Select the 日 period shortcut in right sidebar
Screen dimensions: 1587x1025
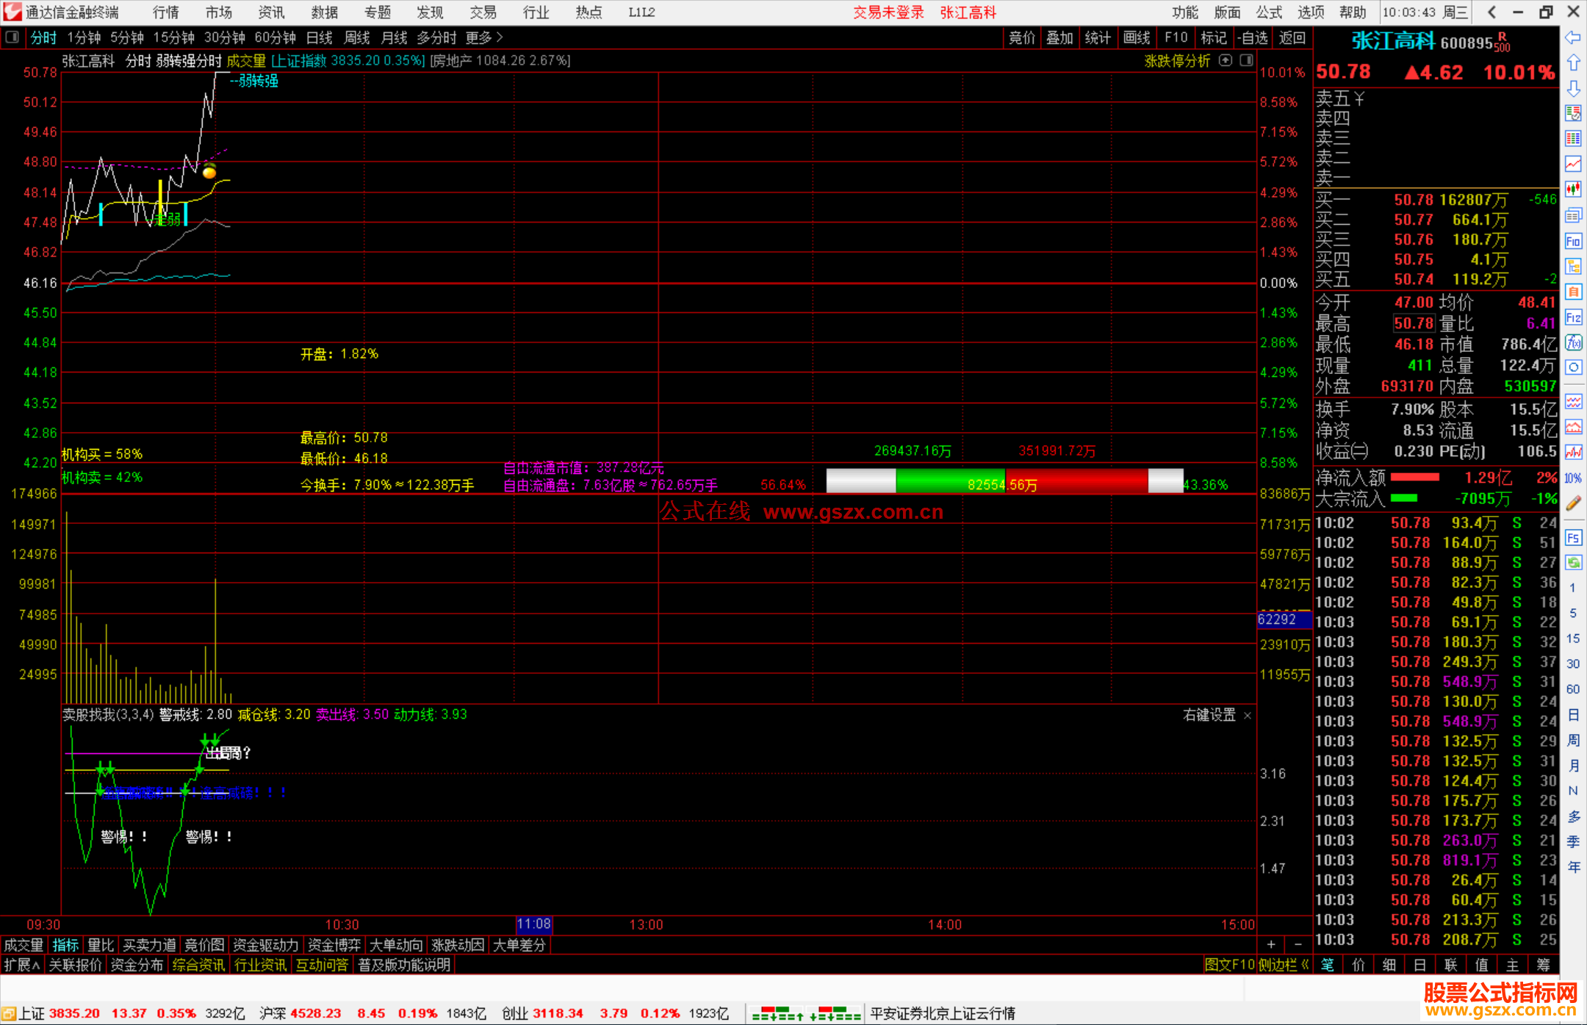[x=1573, y=715]
